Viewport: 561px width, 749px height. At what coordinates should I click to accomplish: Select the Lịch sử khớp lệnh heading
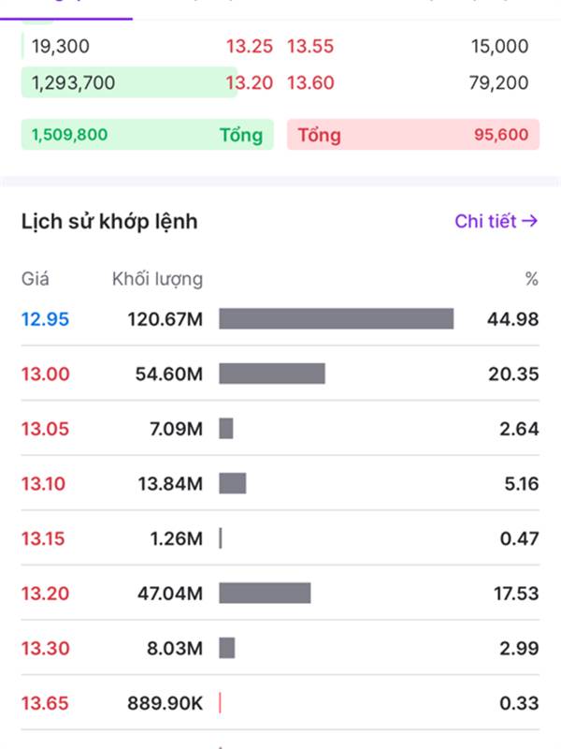click(109, 222)
